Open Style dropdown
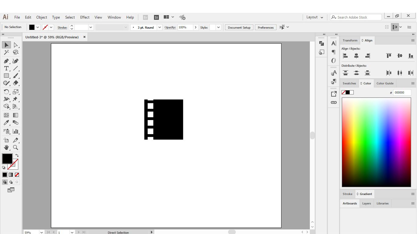 (218, 27)
